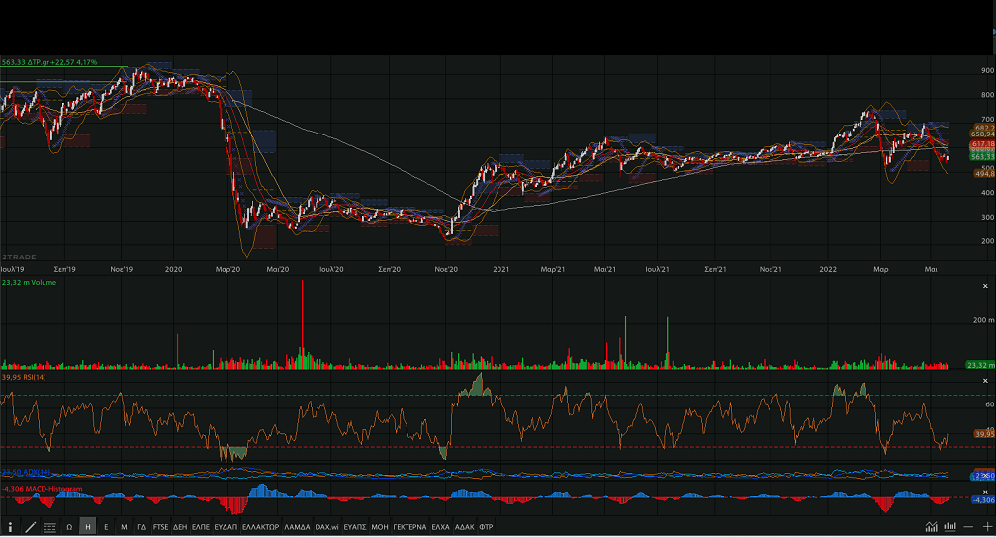The width and height of the screenshot is (996, 537).
Task: Click the 23,32 m Volume indicator label
Action: tap(30, 283)
